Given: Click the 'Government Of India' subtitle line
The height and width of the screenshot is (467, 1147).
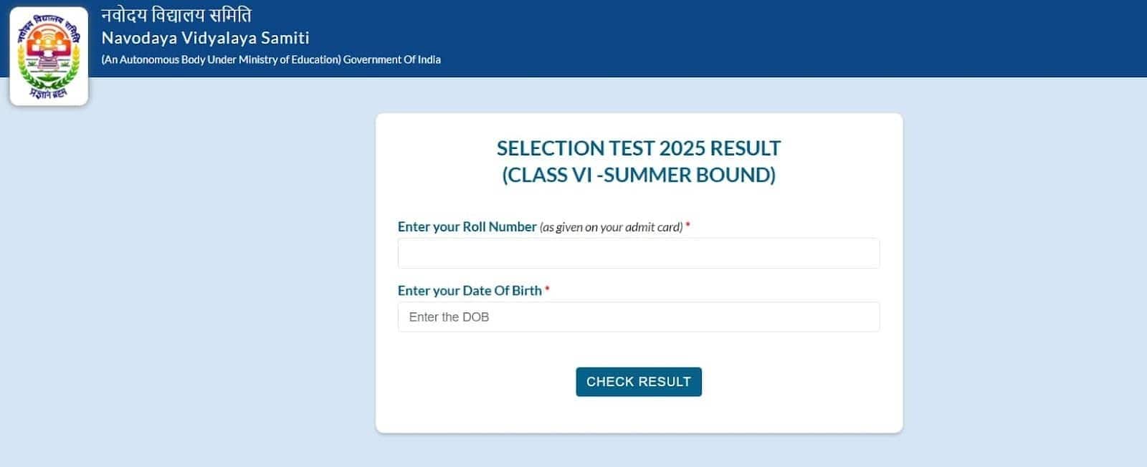Looking at the screenshot, I should click(272, 60).
